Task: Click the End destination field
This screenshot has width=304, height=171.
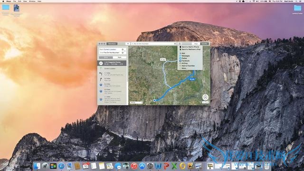Action: (x=111, y=53)
